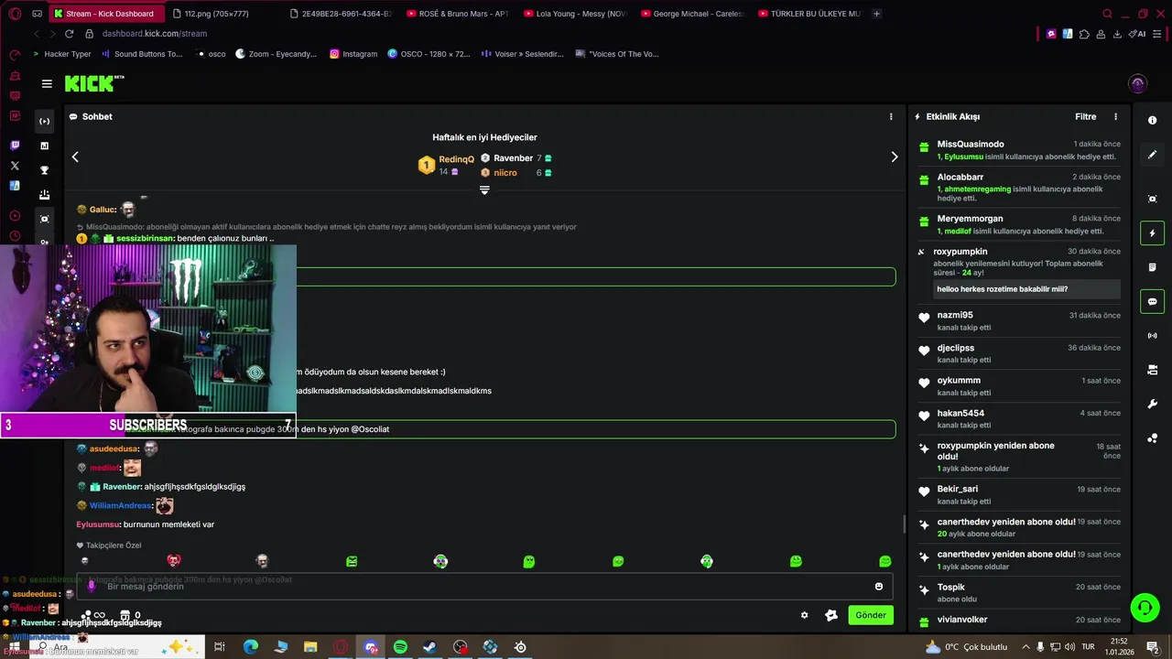Click the purple microphone icon in chat input
The height and width of the screenshot is (659, 1172).
(x=91, y=586)
